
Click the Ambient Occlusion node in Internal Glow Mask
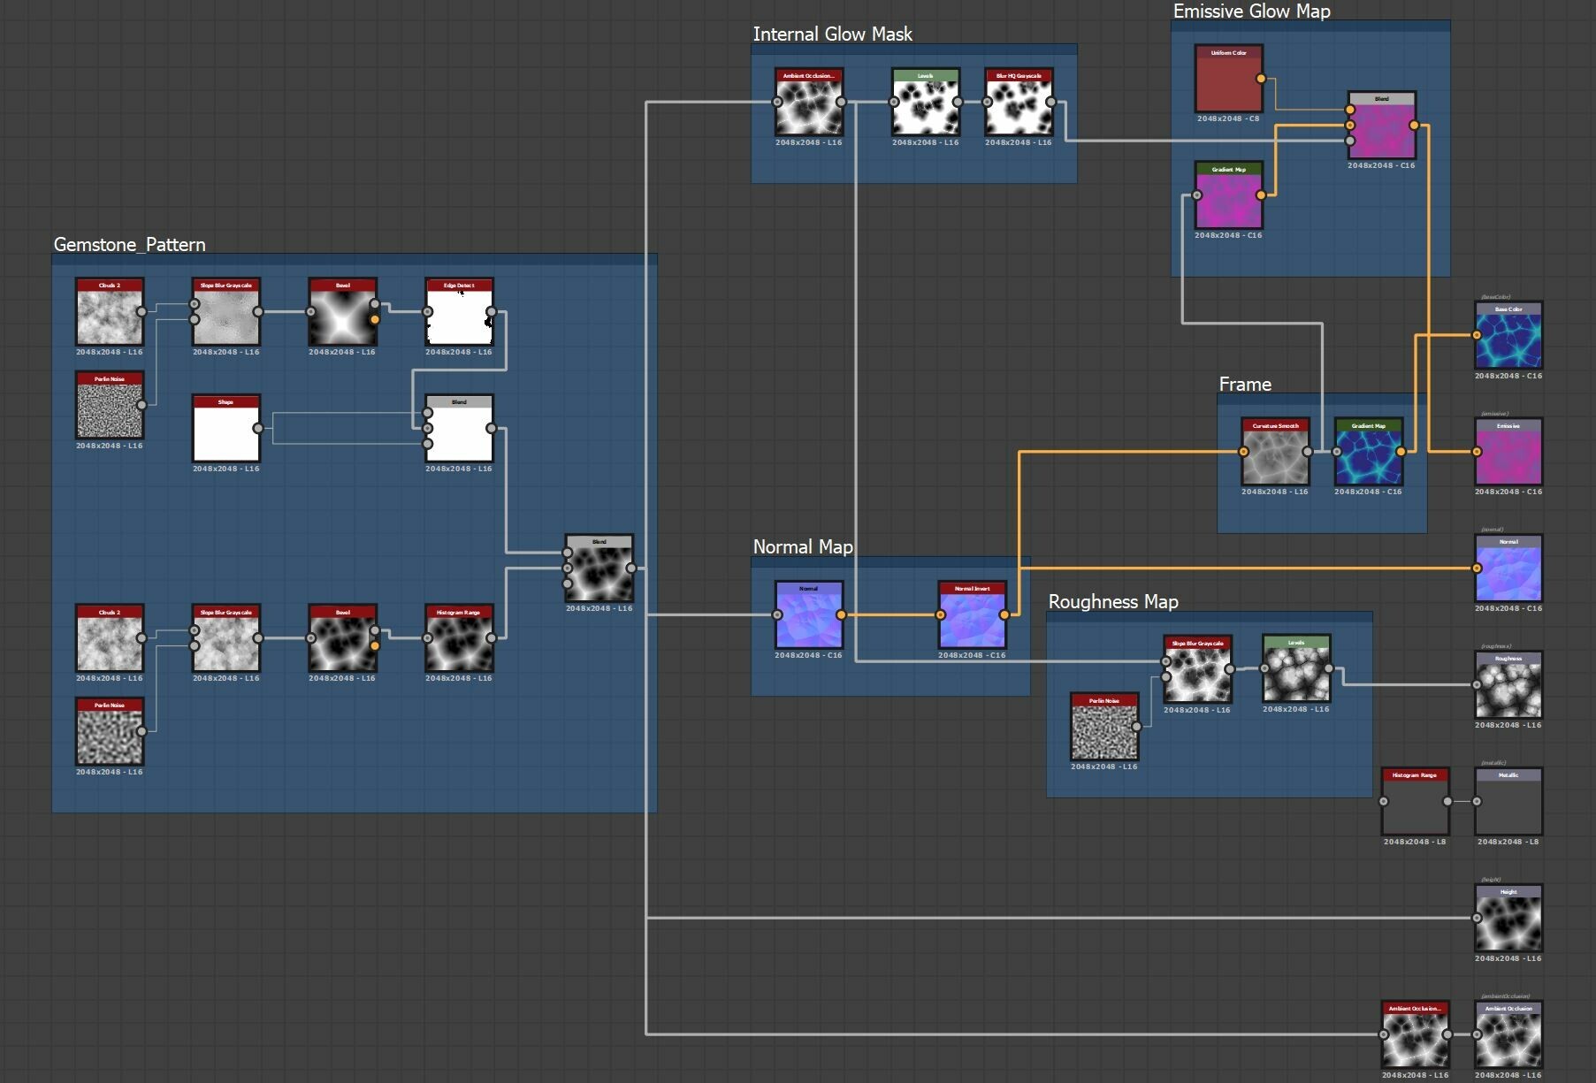[807, 102]
